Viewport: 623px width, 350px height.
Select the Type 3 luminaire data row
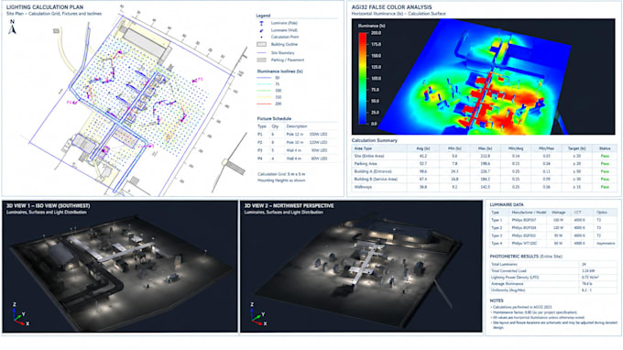(x=554, y=235)
